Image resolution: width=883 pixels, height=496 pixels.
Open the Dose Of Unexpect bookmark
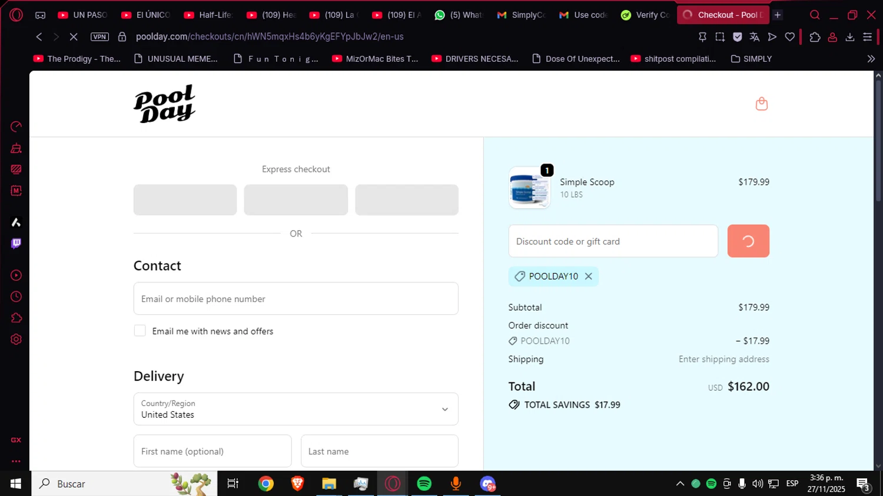click(x=576, y=59)
